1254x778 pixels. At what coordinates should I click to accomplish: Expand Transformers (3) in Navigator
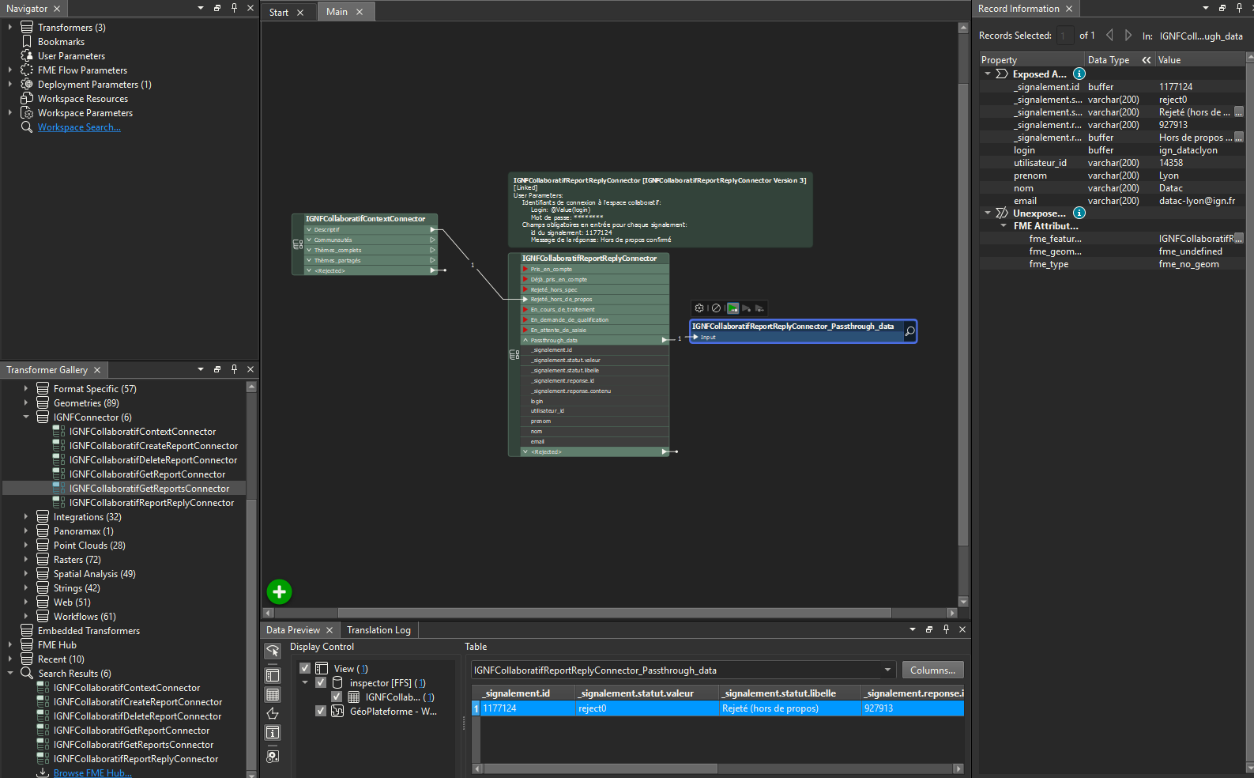click(10, 27)
